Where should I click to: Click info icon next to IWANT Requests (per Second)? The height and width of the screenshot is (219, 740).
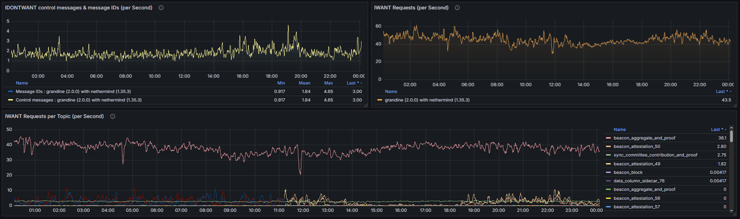click(x=457, y=8)
